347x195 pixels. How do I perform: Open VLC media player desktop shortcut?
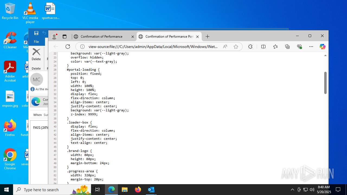coord(30,13)
